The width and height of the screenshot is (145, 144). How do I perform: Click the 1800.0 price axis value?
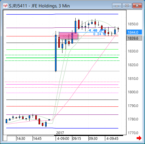coord(133,92)
